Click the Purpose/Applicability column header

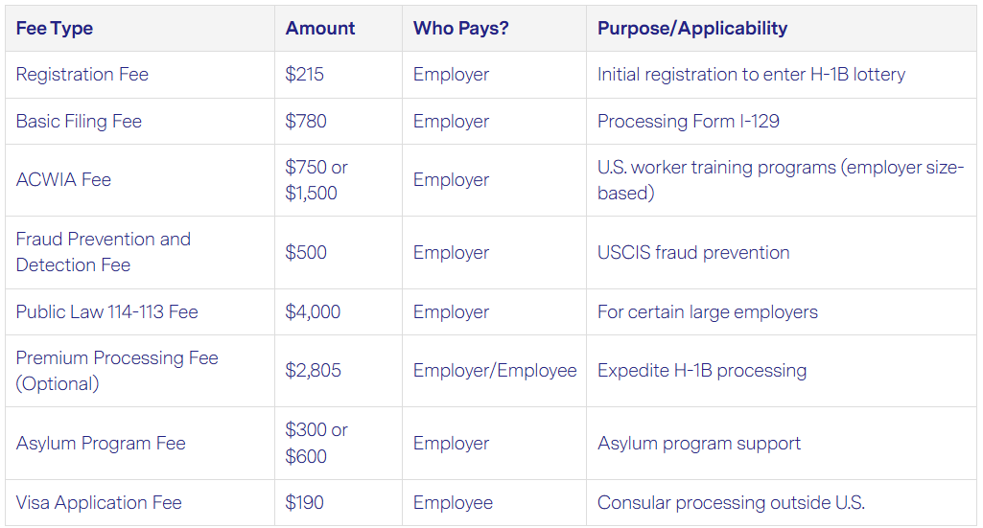[692, 29]
